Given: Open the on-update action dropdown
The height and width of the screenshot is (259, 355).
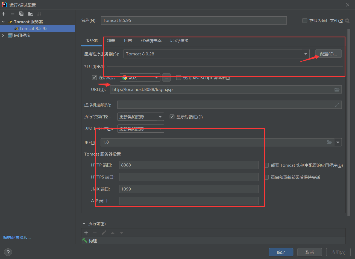Looking at the screenshot, I should click(141, 117).
